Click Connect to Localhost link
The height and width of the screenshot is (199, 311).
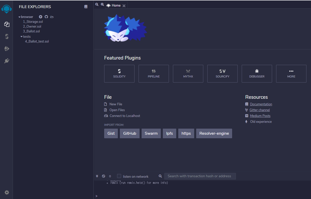pyautogui.click(x=125, y=116)
